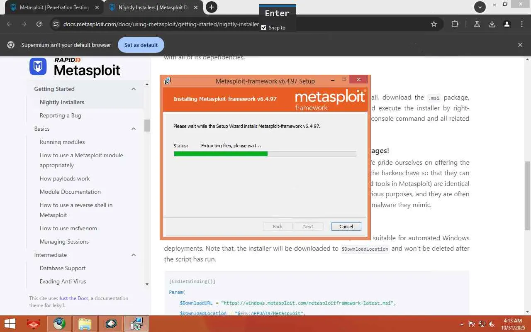This screenshot has height=332, width=531.
Task: Collapse the Intermediate section chevron
Action: 134,255
